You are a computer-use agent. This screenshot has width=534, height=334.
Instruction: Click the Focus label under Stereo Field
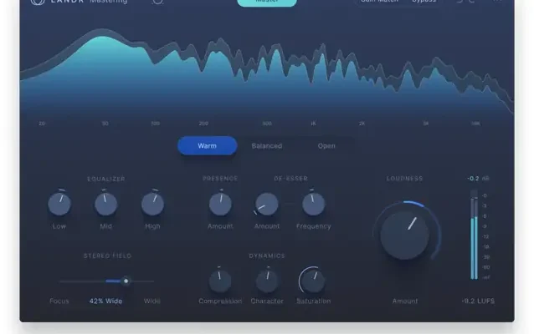click(x=59, y=301)
